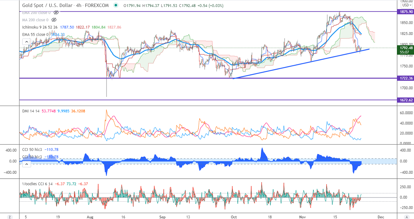This screenshot has height=219, width=414.
Task: Select the upper CCI 50 hlc3 legend
Action: tap(32, 149)
